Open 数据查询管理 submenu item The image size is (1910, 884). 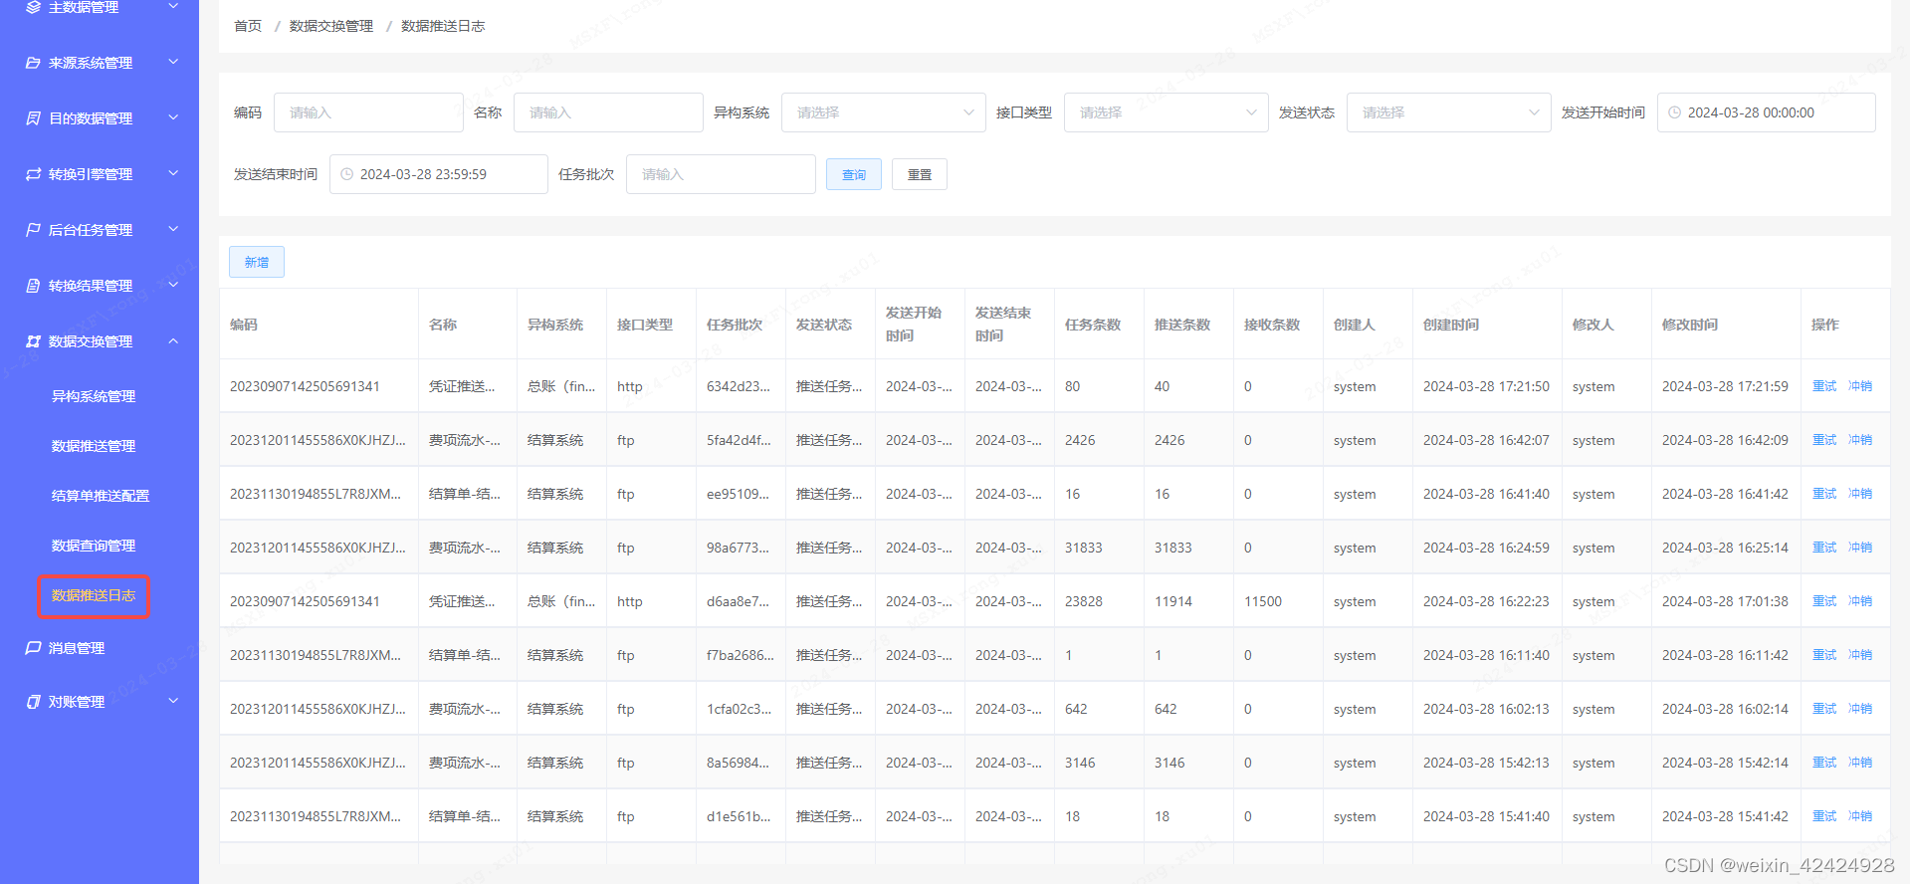click(x=94, y=546)
